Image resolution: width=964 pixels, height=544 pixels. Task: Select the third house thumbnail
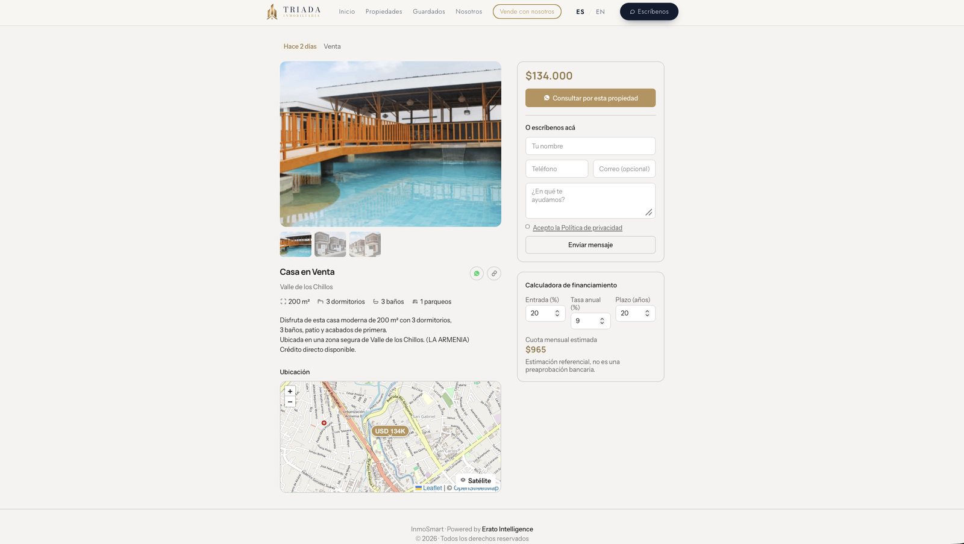(365, 244)
